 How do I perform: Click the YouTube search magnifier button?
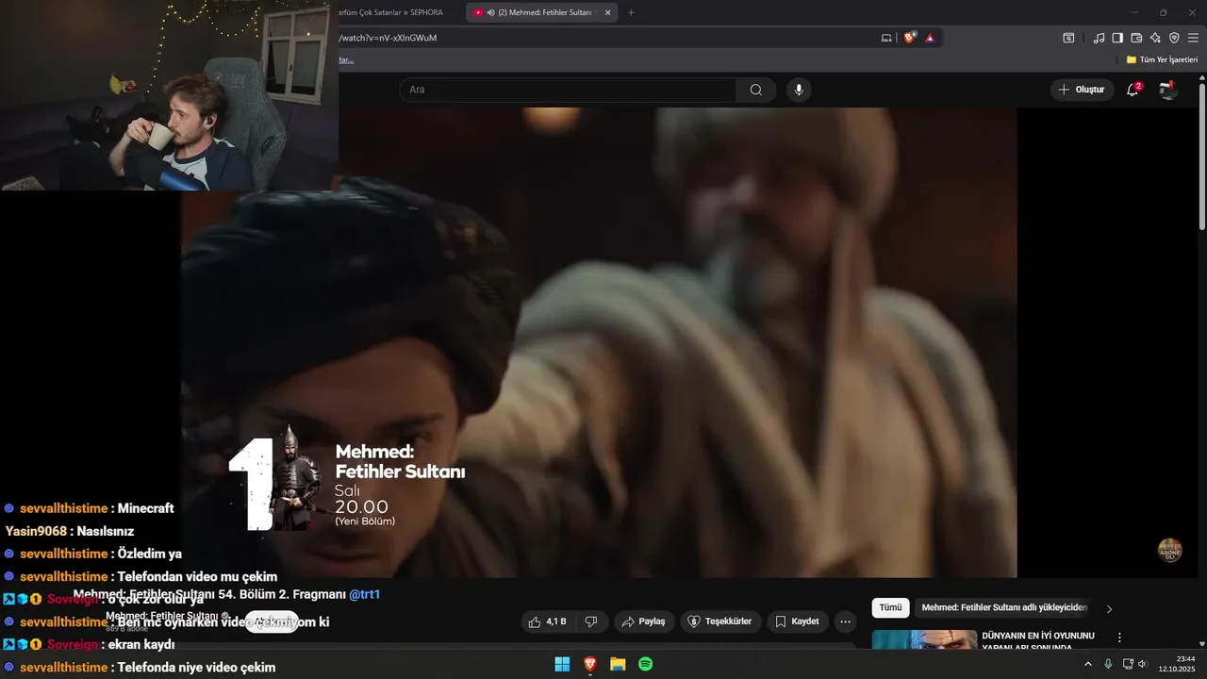click(x=756, y=90)
